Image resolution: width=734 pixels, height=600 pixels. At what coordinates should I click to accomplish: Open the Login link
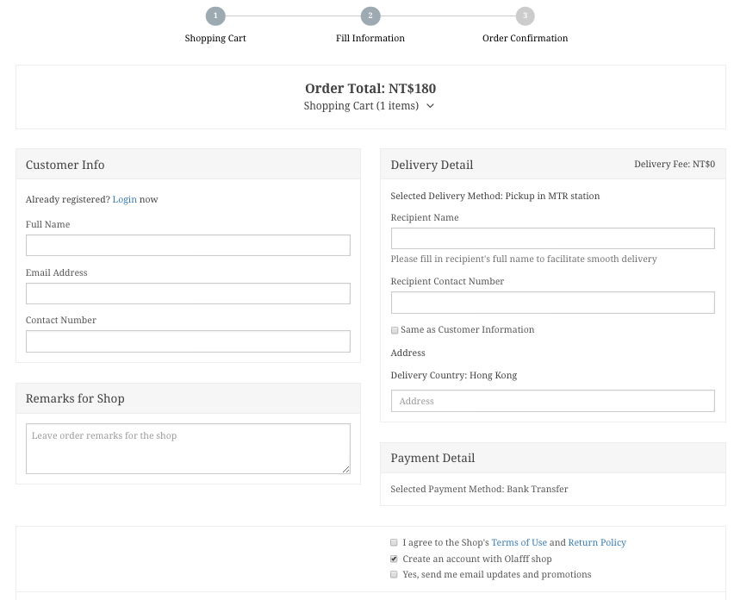125,199
